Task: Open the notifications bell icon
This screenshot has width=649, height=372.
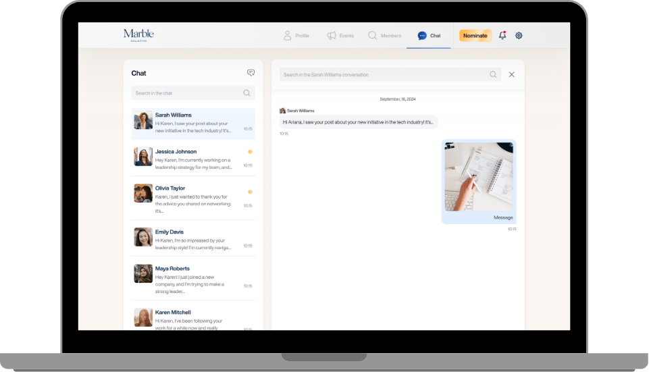Action: 502,35
